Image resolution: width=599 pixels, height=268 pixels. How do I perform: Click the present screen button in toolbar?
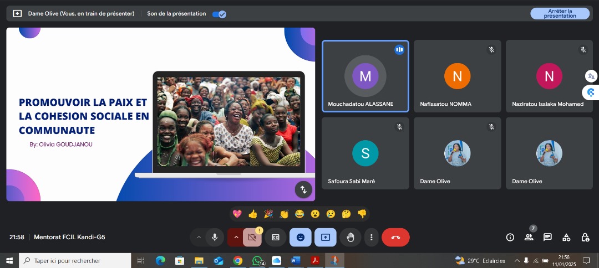(326, 238)
